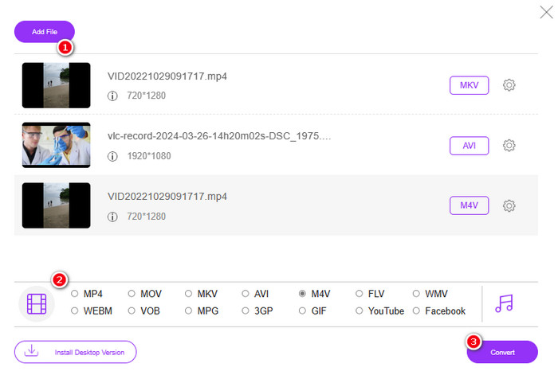Open settings gear for the AVI file
The height and width of the screenshot is (379, 558).
point(509,145)
